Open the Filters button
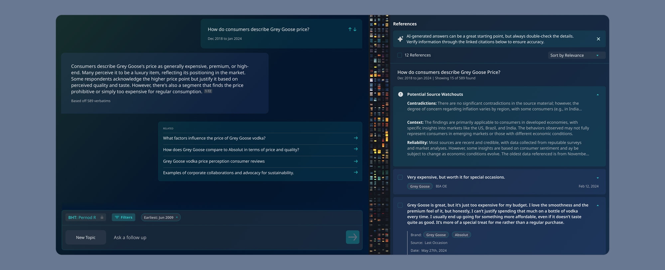 click(x=123, y=217)
